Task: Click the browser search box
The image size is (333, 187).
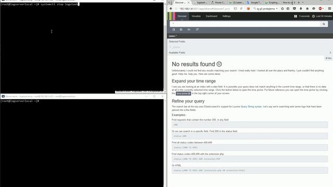Action: click(x=265, y=9)
